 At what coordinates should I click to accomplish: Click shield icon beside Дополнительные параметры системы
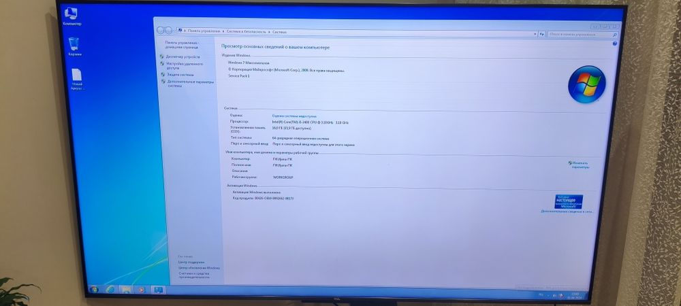163,81
